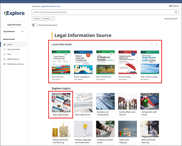Show previous Nolo books with left arrow

[x=152, y=44]
